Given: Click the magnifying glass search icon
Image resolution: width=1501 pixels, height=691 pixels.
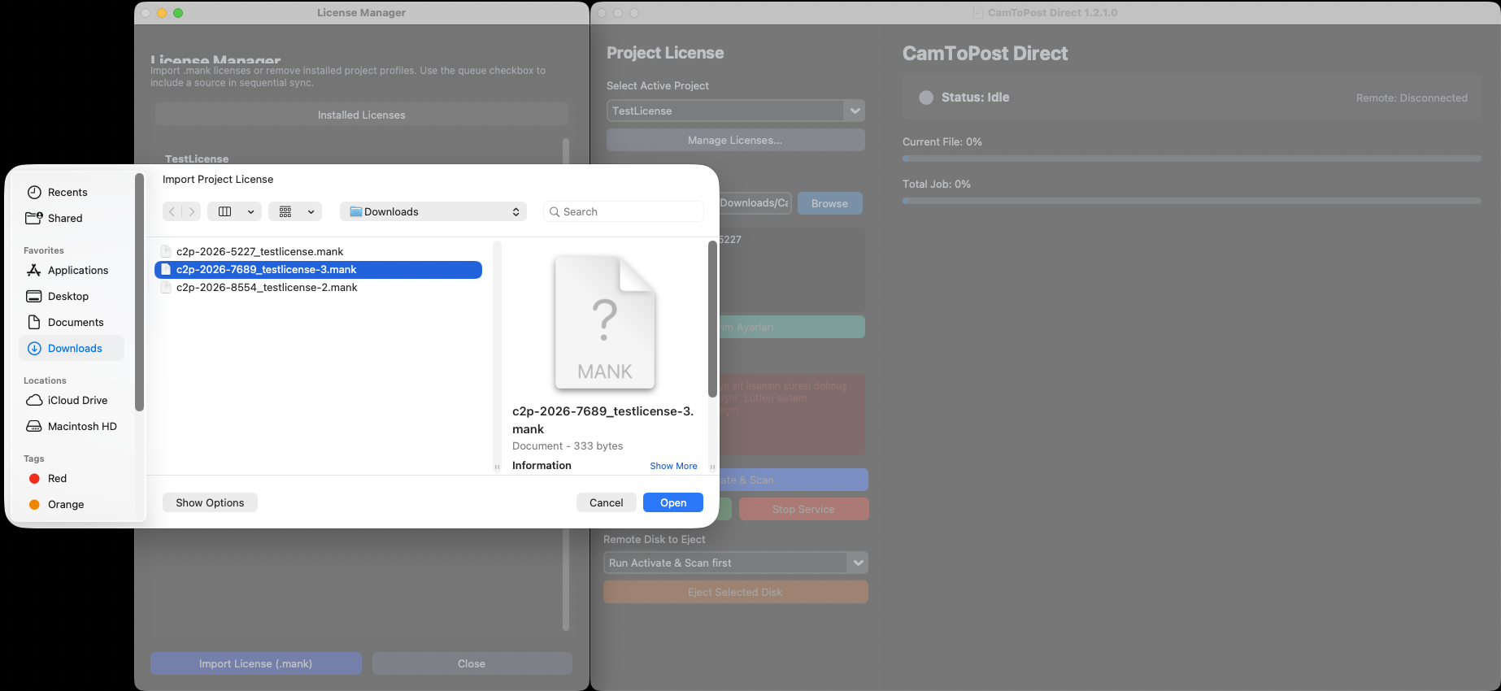Looking at the screenshot, I should (555, 211).
